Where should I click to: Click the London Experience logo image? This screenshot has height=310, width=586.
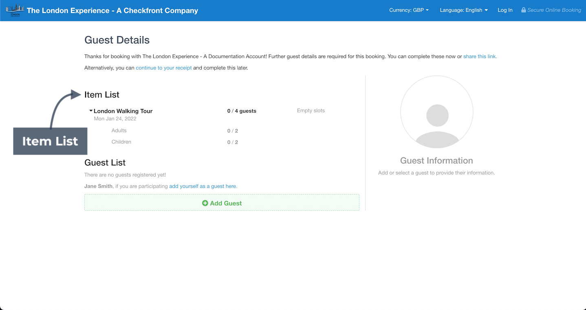pyautogui.click(x=15, y=10)
